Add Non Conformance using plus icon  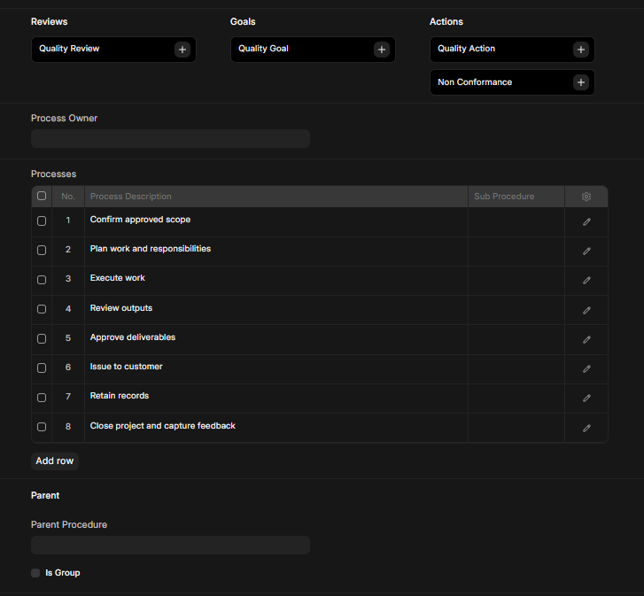pos(581,82)
